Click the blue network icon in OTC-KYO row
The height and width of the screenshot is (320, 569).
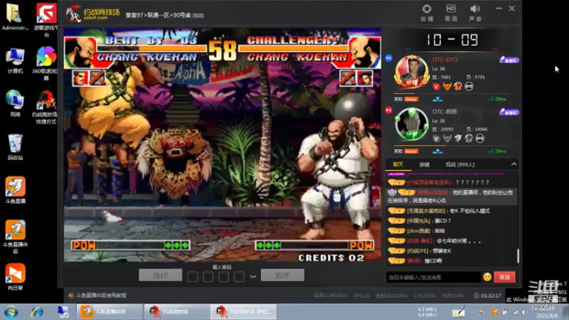coord(437,99)
